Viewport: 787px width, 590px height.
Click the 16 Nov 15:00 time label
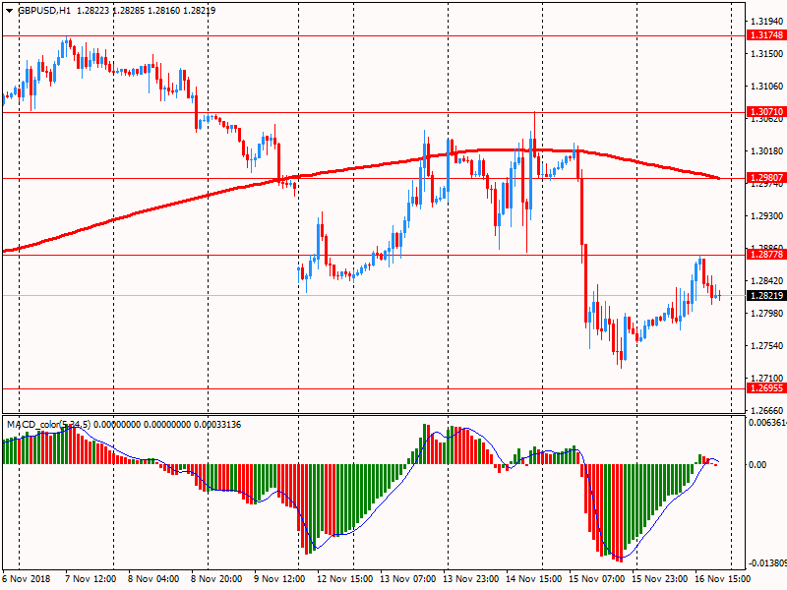pos(723,580)
